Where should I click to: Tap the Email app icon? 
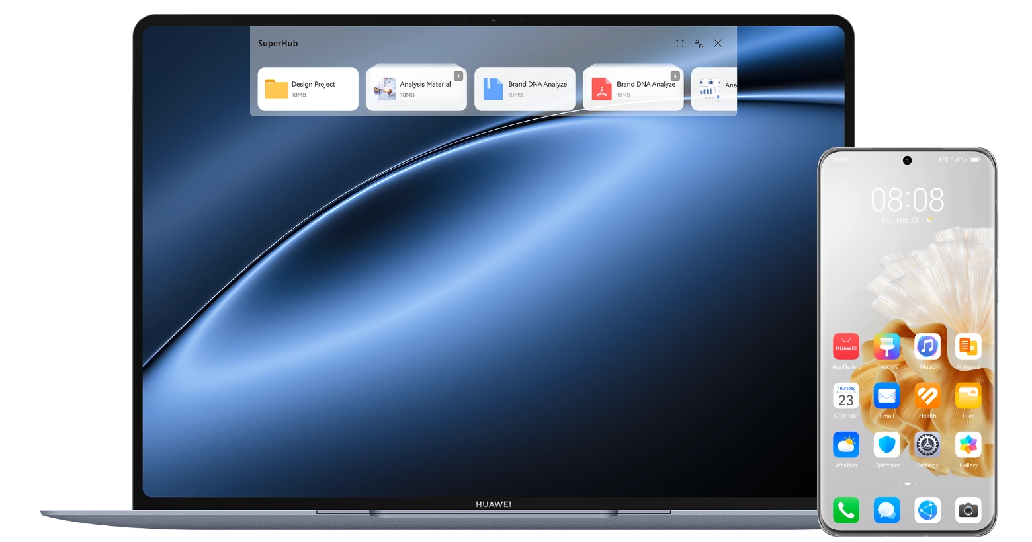coord(886,396)
